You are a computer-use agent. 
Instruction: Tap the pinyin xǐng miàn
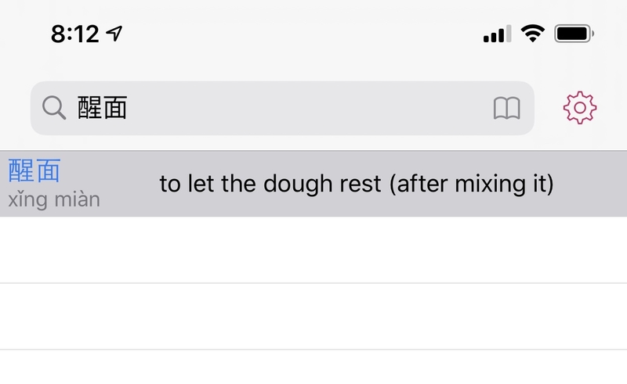click(54, 199)
